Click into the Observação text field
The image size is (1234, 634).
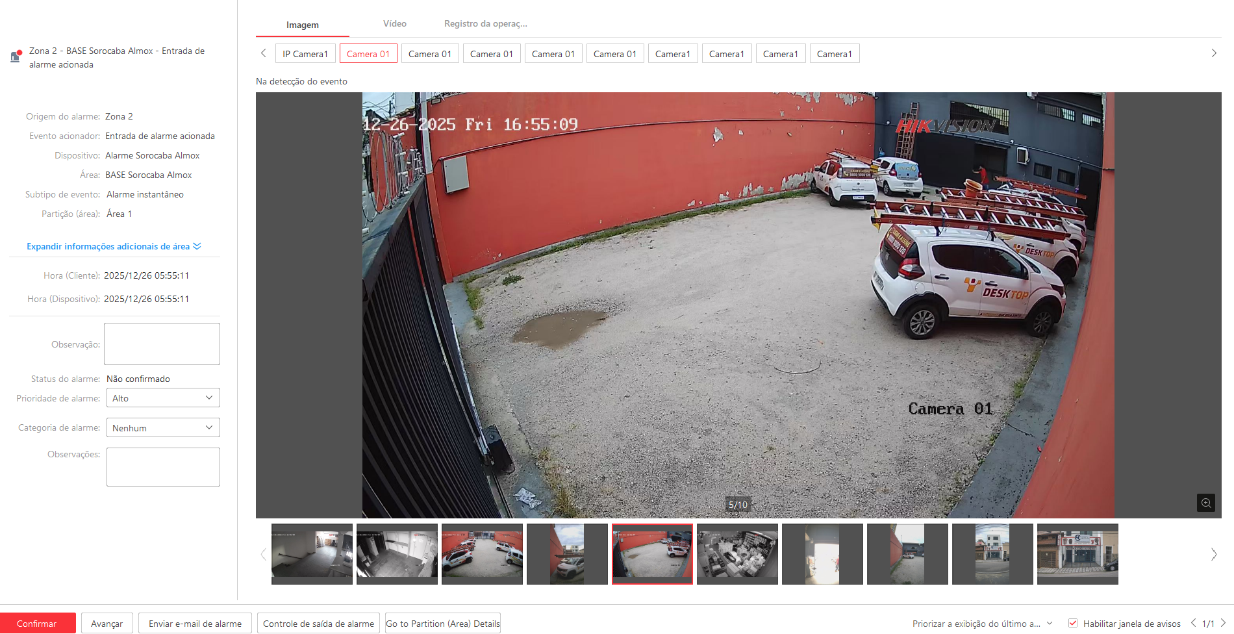pos(162,344)
